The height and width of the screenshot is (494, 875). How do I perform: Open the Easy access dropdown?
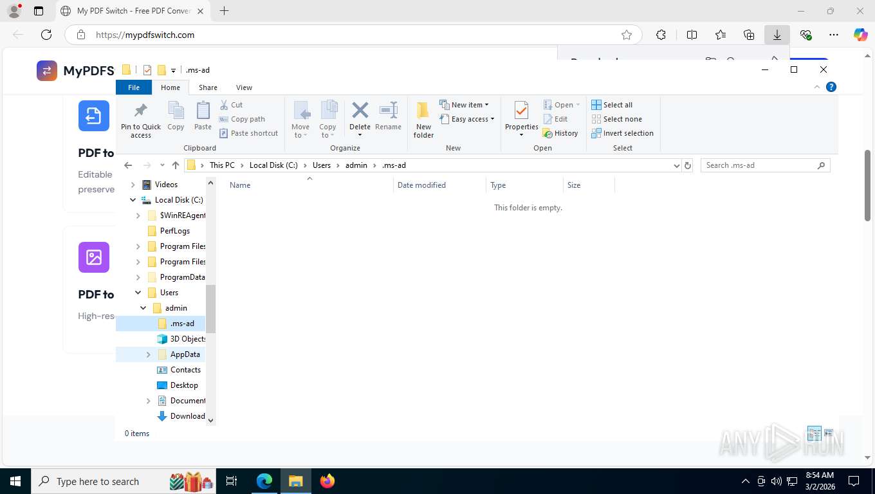pos(467,119)
